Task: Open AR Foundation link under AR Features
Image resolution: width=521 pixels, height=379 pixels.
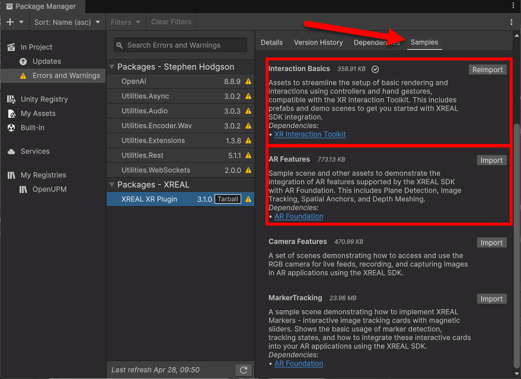Action: [299, 216]
